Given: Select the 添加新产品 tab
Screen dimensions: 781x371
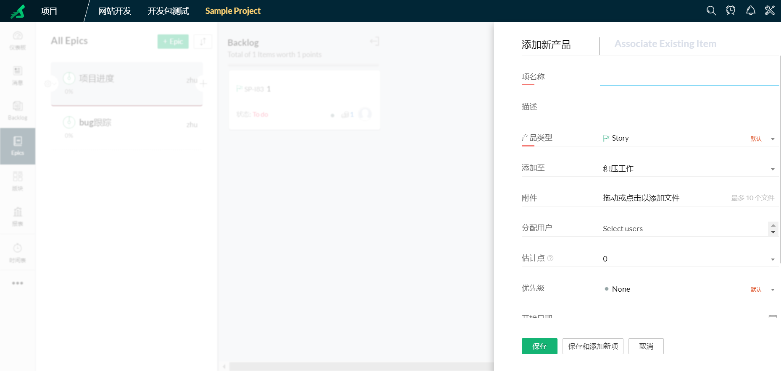Looking at the screenshot, I should tap(546, 45).
